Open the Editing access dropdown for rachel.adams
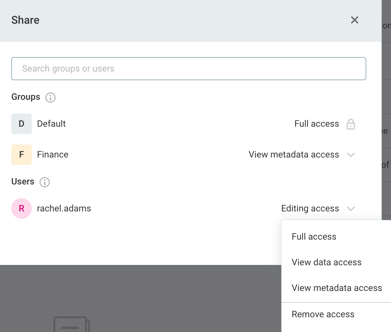 (x=351, y=209)
